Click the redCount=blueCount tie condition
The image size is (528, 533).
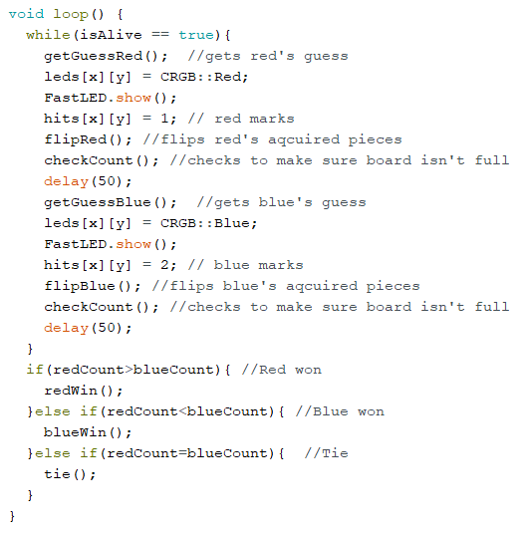point(187,453)
